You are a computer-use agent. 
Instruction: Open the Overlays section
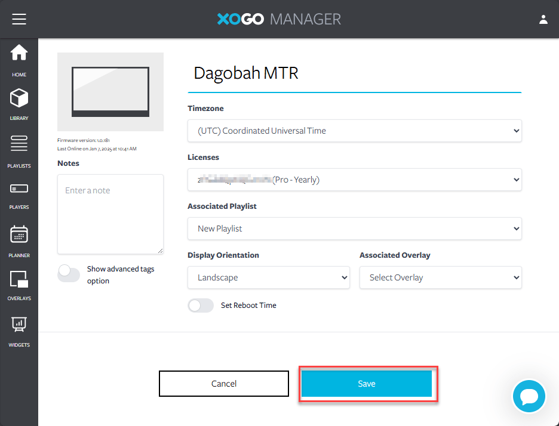point(19,284)
